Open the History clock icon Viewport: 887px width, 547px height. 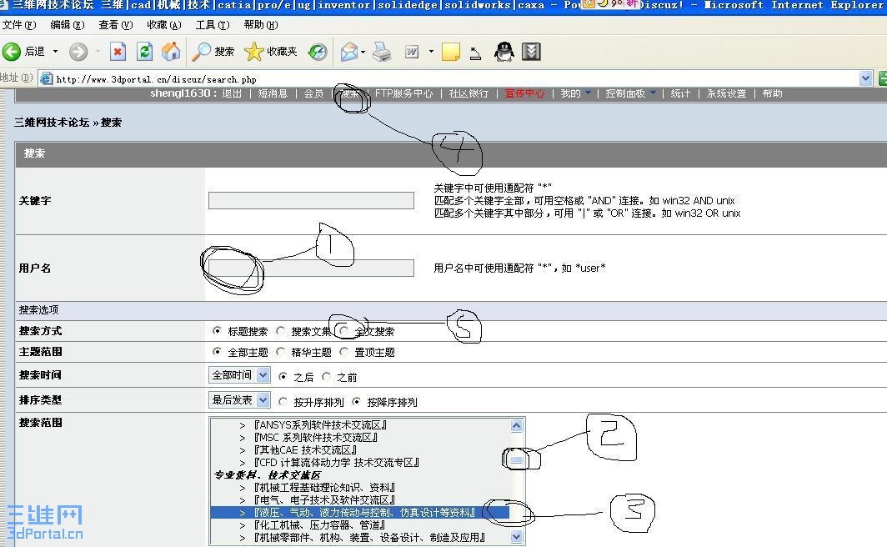coord(318,52)
